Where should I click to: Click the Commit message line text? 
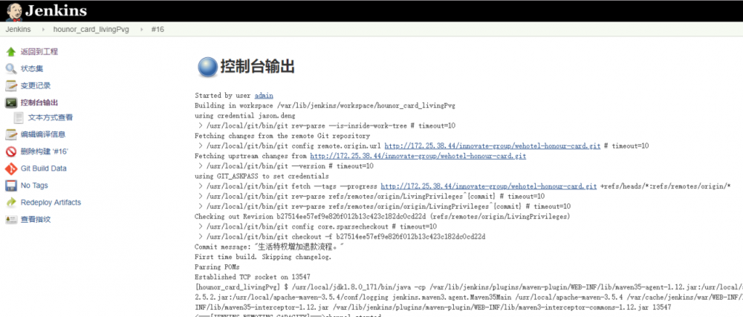click(269, 247)
